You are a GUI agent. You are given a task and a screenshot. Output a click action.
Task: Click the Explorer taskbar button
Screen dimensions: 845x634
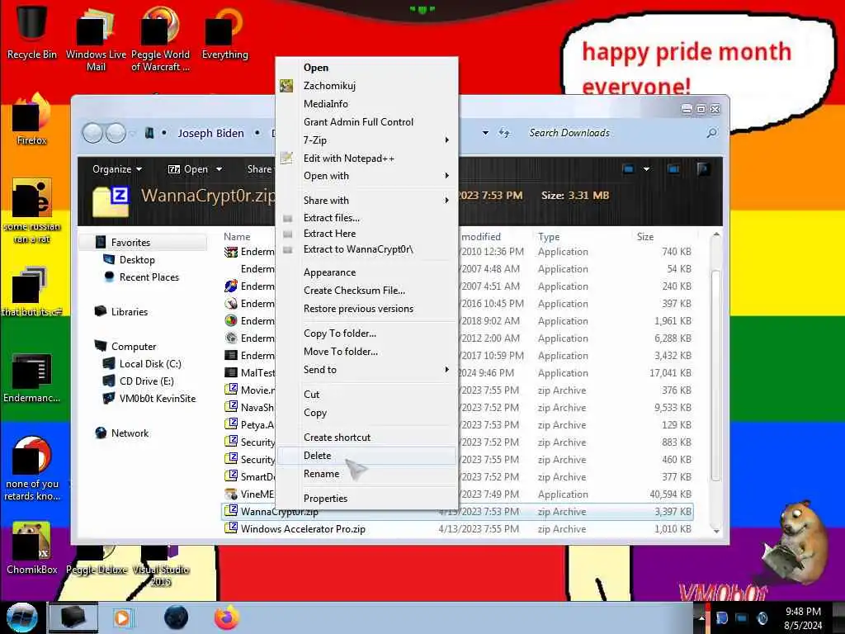coord(73,617)
